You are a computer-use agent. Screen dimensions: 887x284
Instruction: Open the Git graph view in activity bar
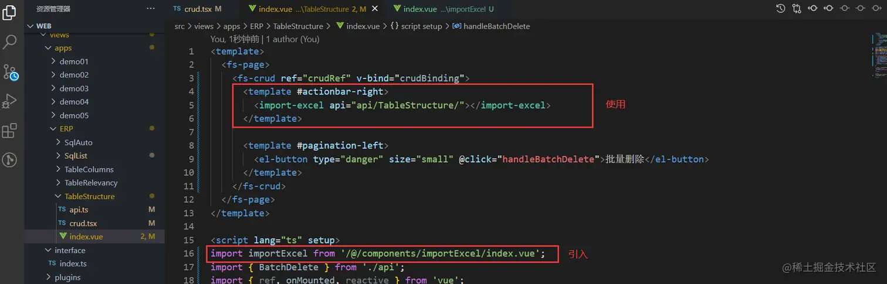point(9,159)
